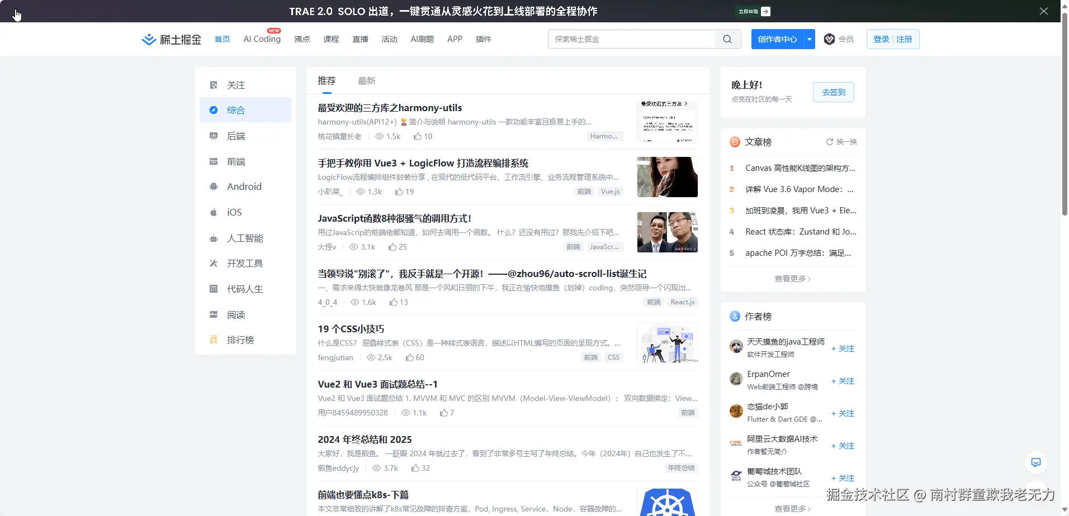Click the 探索稀土掘金 search field
Viewport: 1069px width, 516px height.
(632, 39)
